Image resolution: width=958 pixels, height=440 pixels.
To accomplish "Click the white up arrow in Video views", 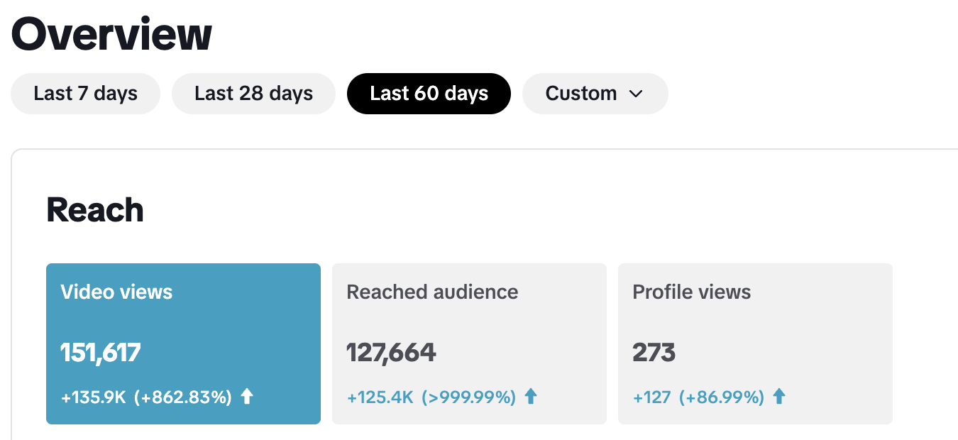I will 247,397.
